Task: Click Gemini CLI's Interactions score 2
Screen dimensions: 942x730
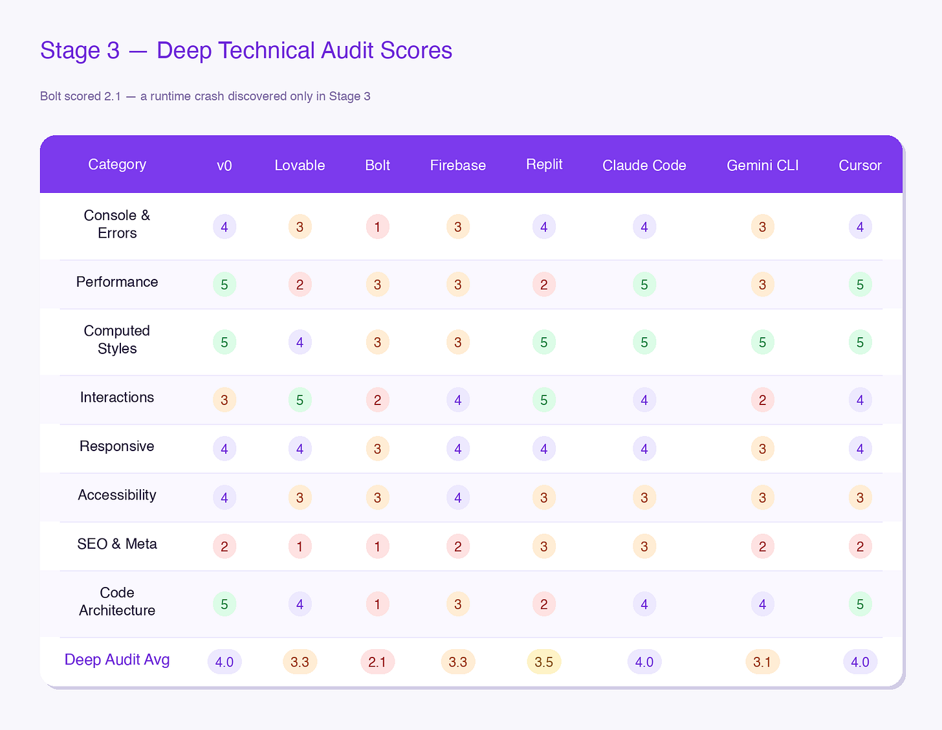Action: click(763, 400)
